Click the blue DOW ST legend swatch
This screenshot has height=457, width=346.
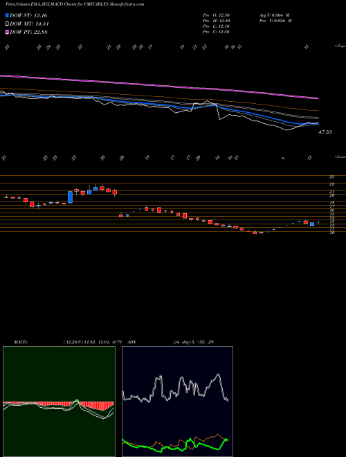[x=8, y=15]
